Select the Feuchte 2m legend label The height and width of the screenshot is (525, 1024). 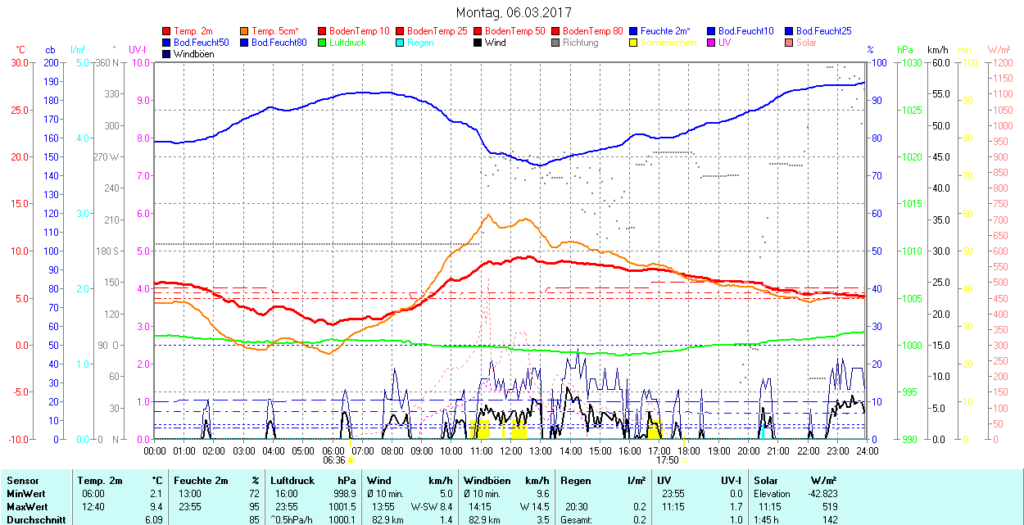(665, 31)
